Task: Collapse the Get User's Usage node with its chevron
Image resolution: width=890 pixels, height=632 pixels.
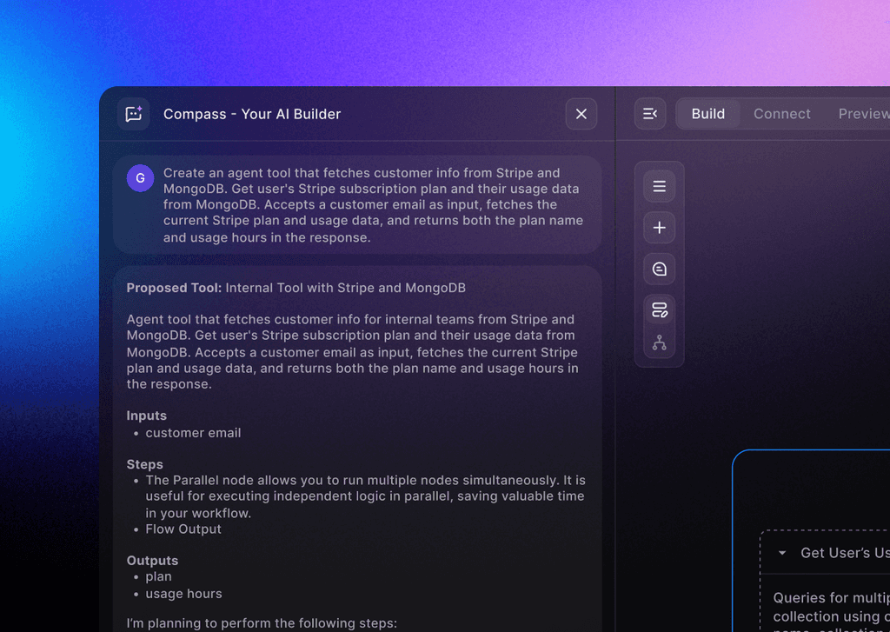Action: (x=781, y=552)
